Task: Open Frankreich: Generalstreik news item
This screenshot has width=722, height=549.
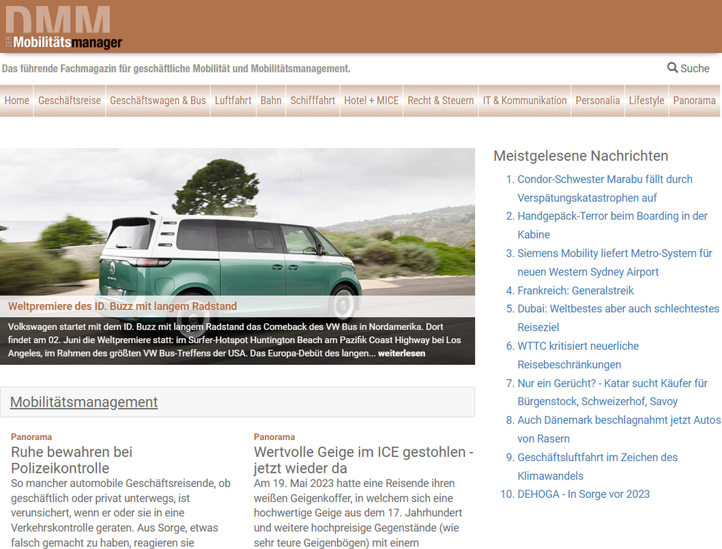Action: point(575,291)
